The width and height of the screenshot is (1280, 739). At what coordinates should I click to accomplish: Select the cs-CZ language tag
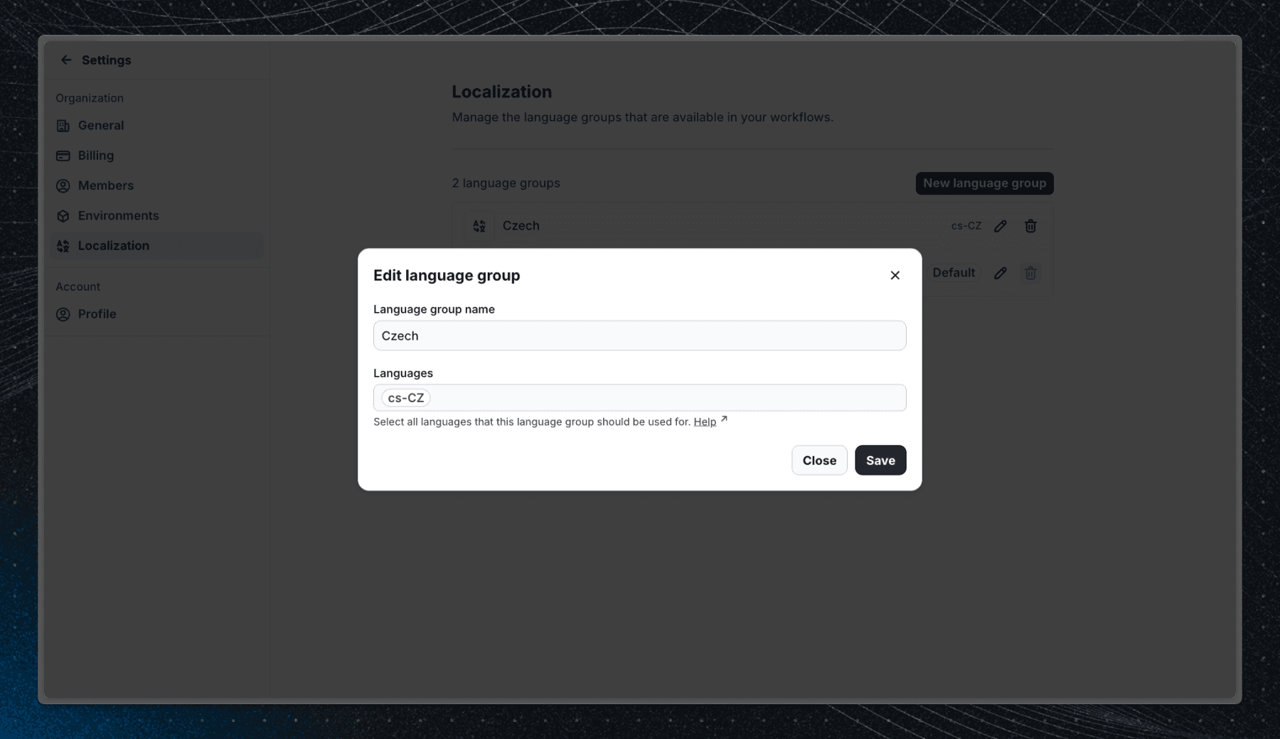coord(406,398)
